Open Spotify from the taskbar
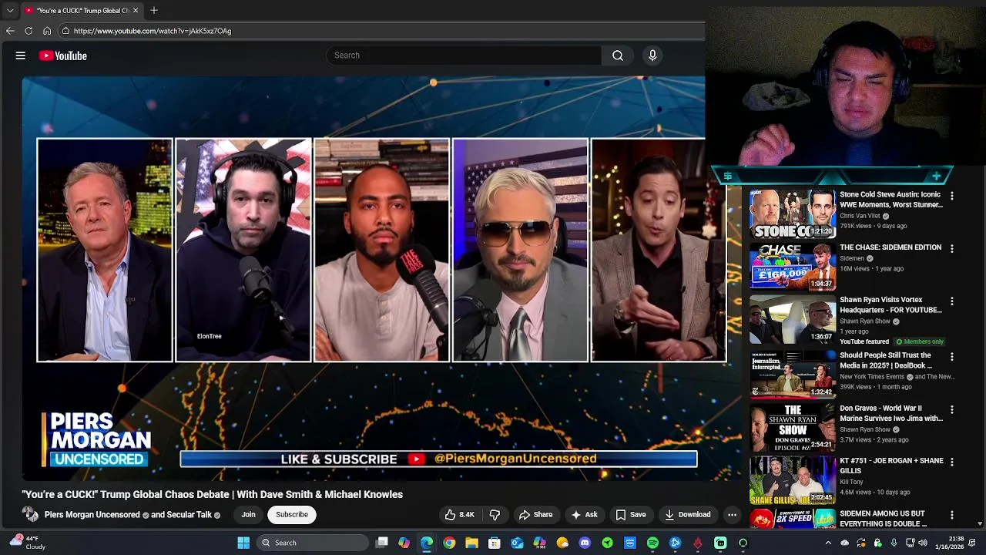 click(652, 543)
